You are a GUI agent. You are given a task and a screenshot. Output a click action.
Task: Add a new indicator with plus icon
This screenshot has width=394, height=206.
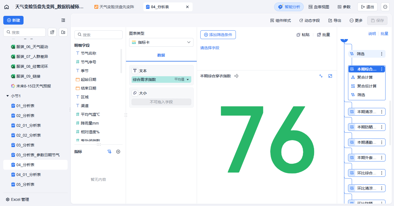pos(118,152)
